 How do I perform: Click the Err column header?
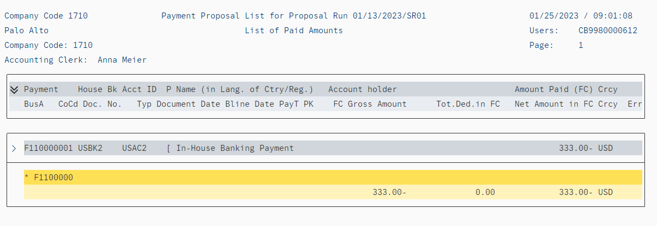tap(635, 104)
